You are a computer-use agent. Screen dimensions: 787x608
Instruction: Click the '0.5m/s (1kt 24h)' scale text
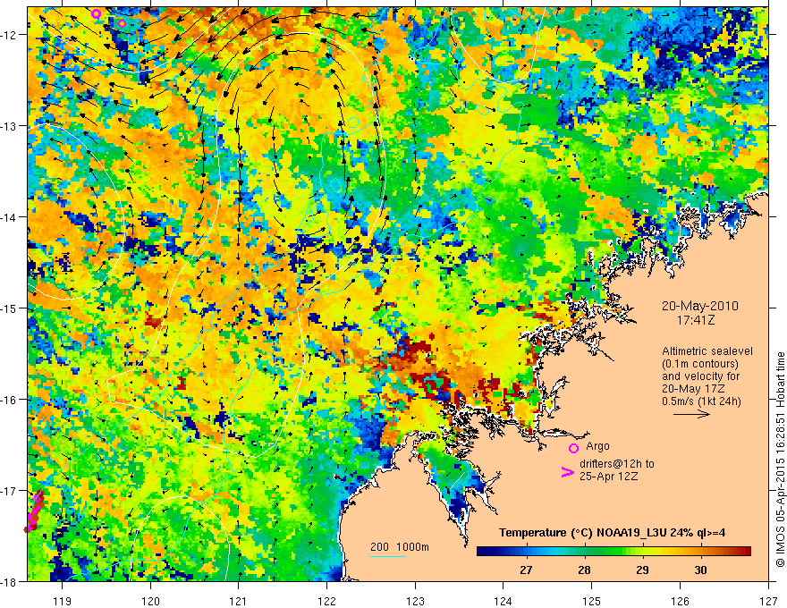(x=701, y=401)
